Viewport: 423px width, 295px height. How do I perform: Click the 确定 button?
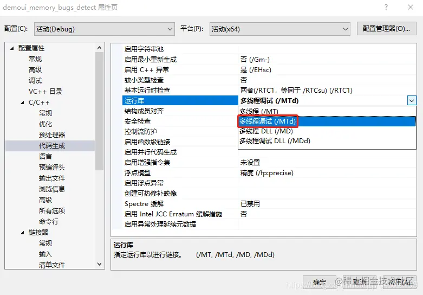pyautogui.click(x=320, y=283)
